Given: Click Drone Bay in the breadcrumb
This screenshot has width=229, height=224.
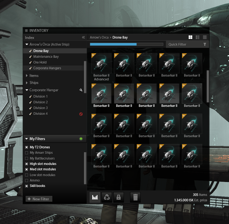Looking at the screenshot, I should (120, 37).
